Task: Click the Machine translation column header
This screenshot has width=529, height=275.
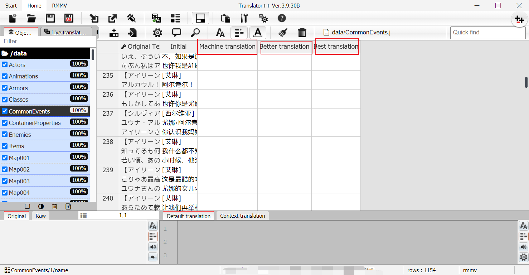Action: click(227, 47)
